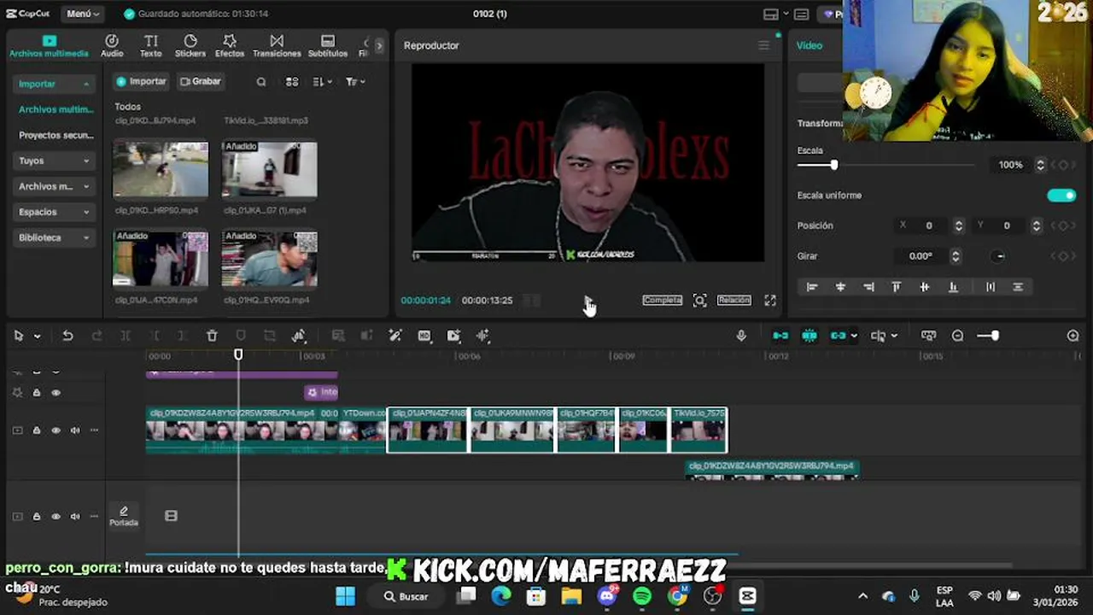Click the player focus zoom icon
The height and width of the screenshot is (615, 1093).
click(700, 301)
